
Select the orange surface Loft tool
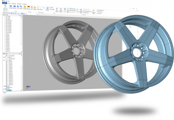coord(32,8)
